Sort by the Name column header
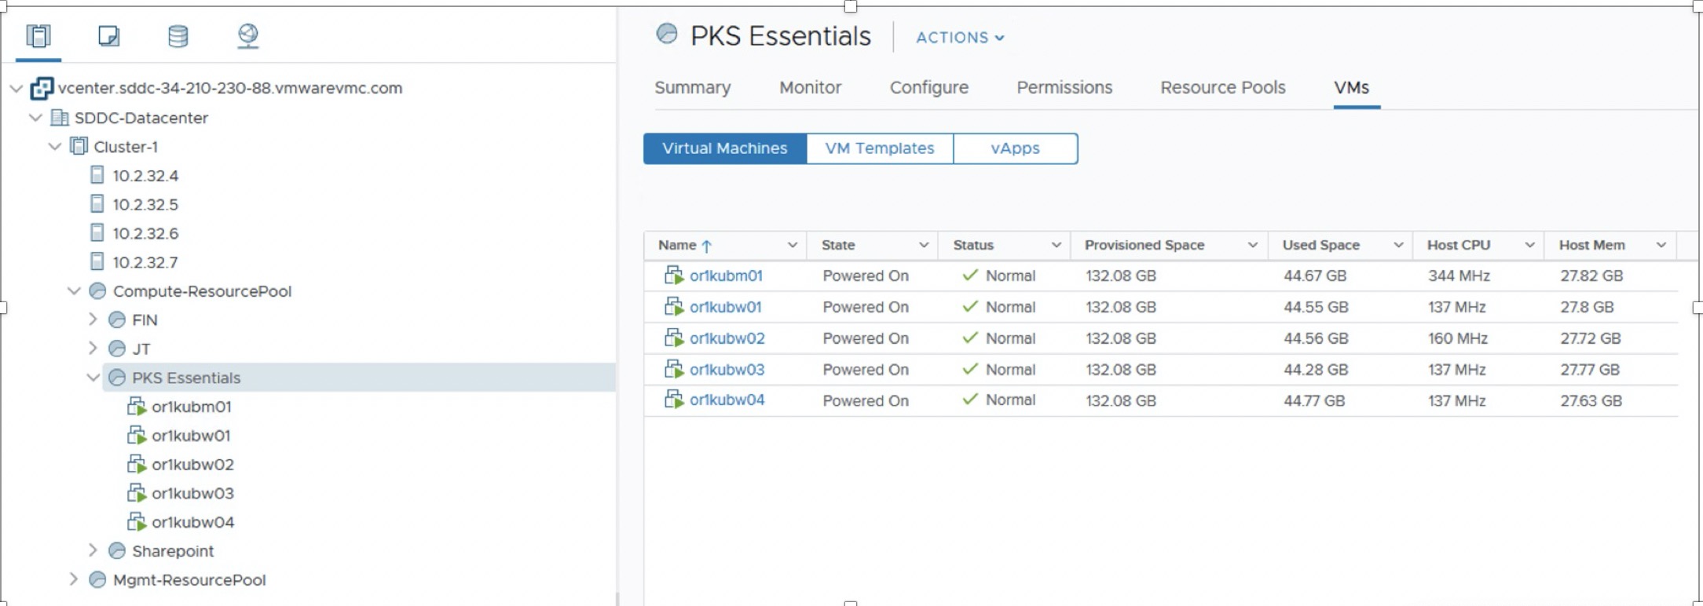The width and height of the screenshot is (1703, 606). click(x=678, y=245)
